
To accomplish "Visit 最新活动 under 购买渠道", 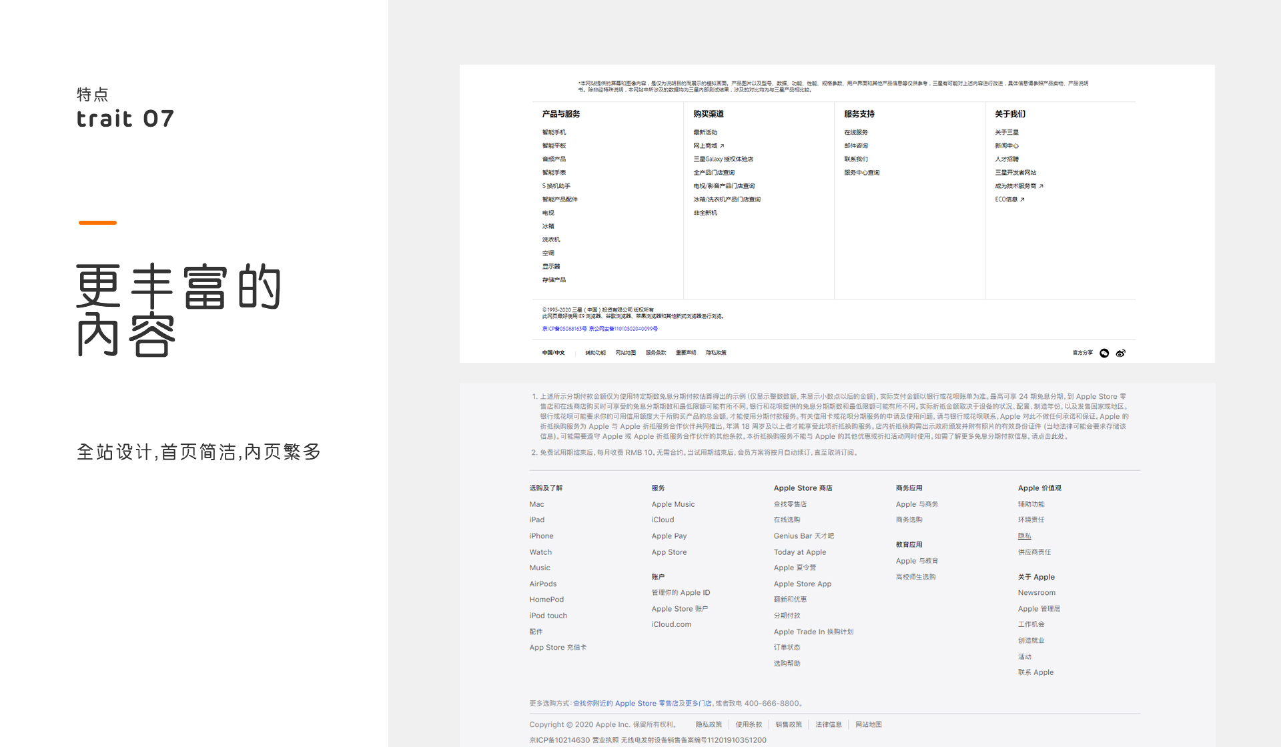I will click(705, 132).
